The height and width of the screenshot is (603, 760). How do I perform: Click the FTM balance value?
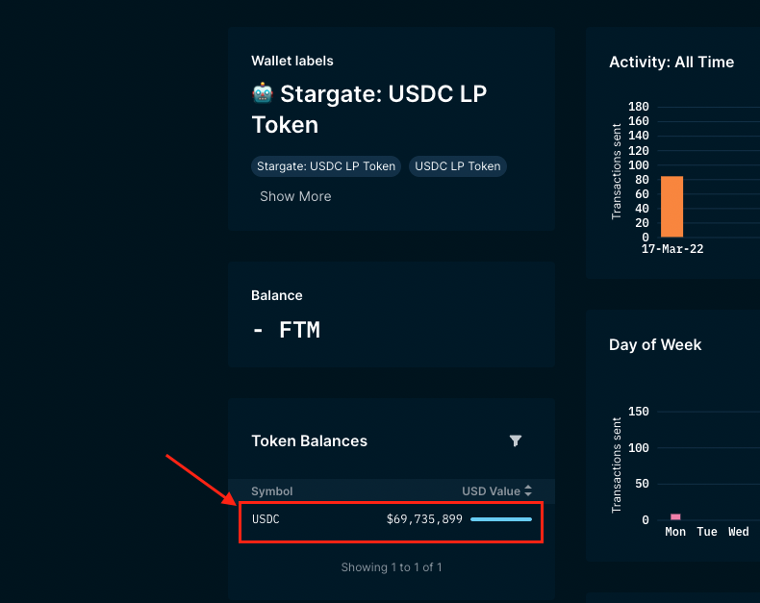[x=286, y=330]
